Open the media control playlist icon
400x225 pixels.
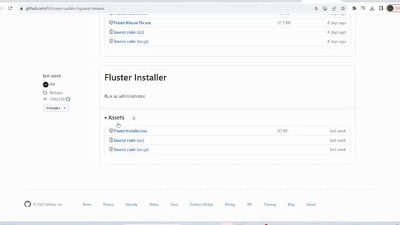363,8
